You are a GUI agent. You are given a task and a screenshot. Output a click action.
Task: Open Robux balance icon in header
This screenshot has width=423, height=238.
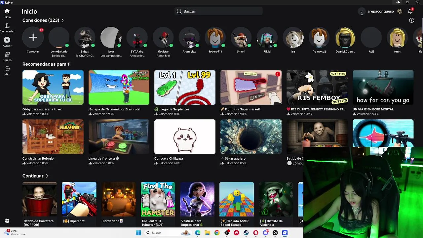click(400, 11)
